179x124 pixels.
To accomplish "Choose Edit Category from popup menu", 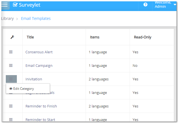I will point(28,89).
